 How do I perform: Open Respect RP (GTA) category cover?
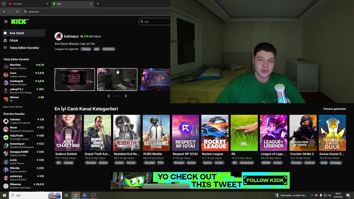[186, 133]
